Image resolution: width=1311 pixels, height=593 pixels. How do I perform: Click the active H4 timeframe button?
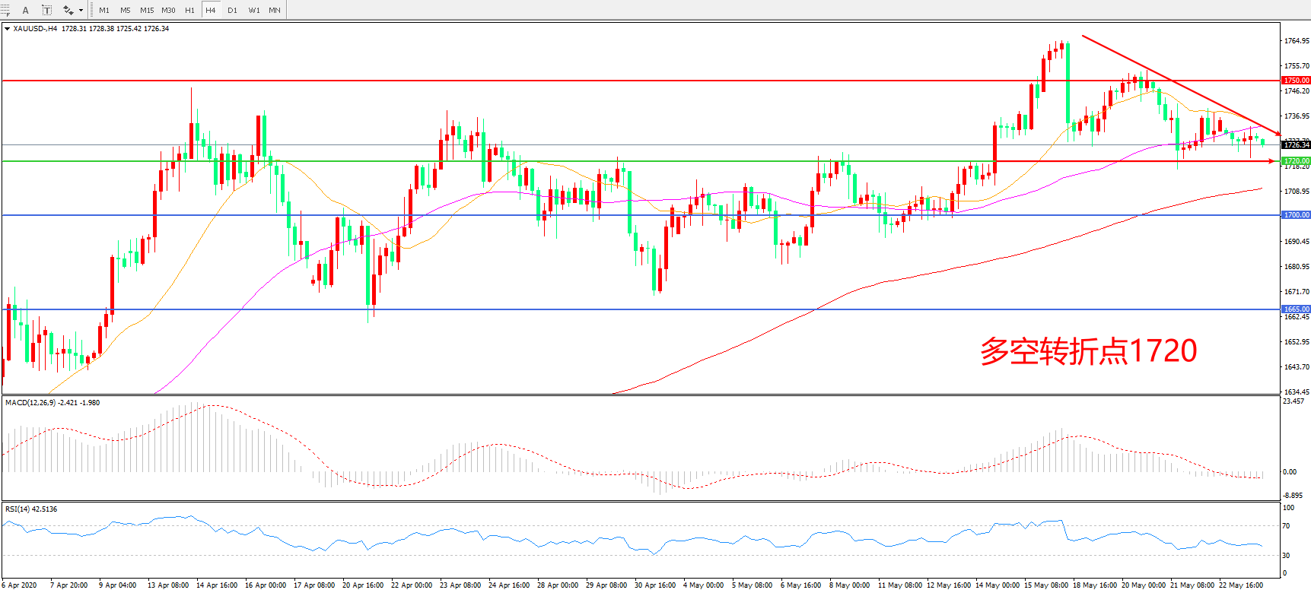pos(211,10)
